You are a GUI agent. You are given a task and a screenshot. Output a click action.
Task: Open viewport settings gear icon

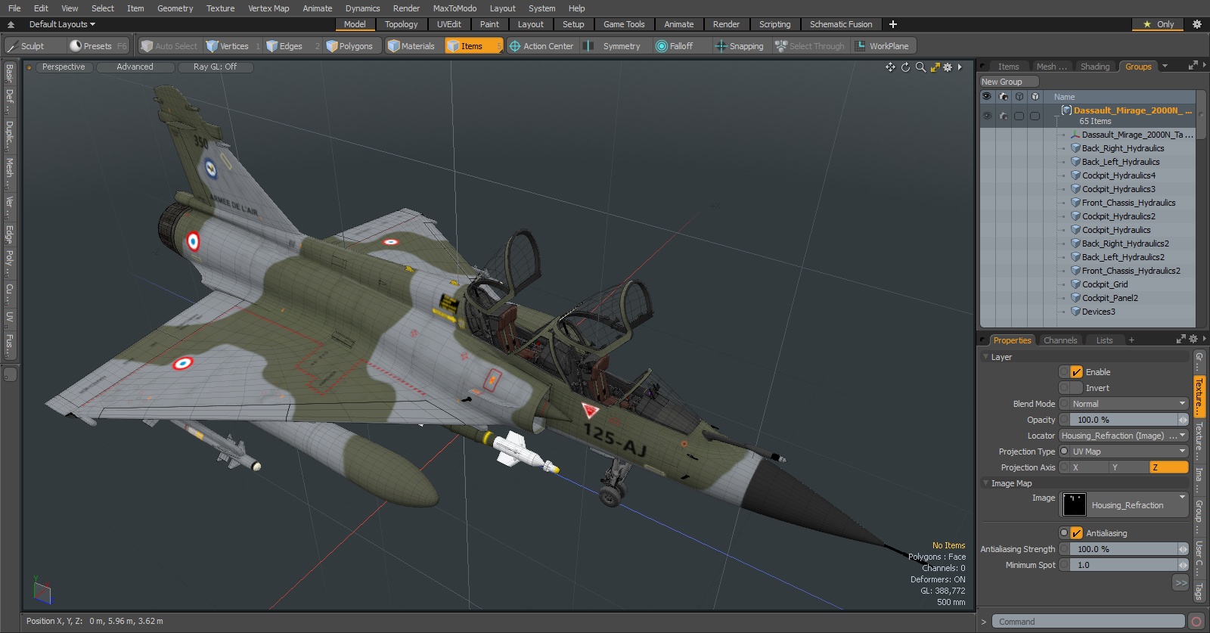coord(948,67)
